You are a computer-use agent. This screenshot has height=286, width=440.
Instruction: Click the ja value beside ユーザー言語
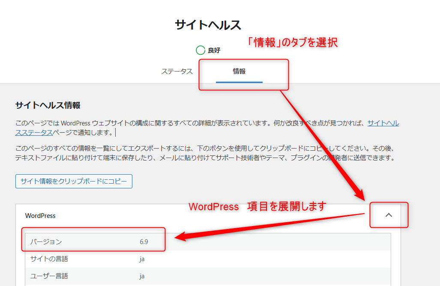(142, 276)
